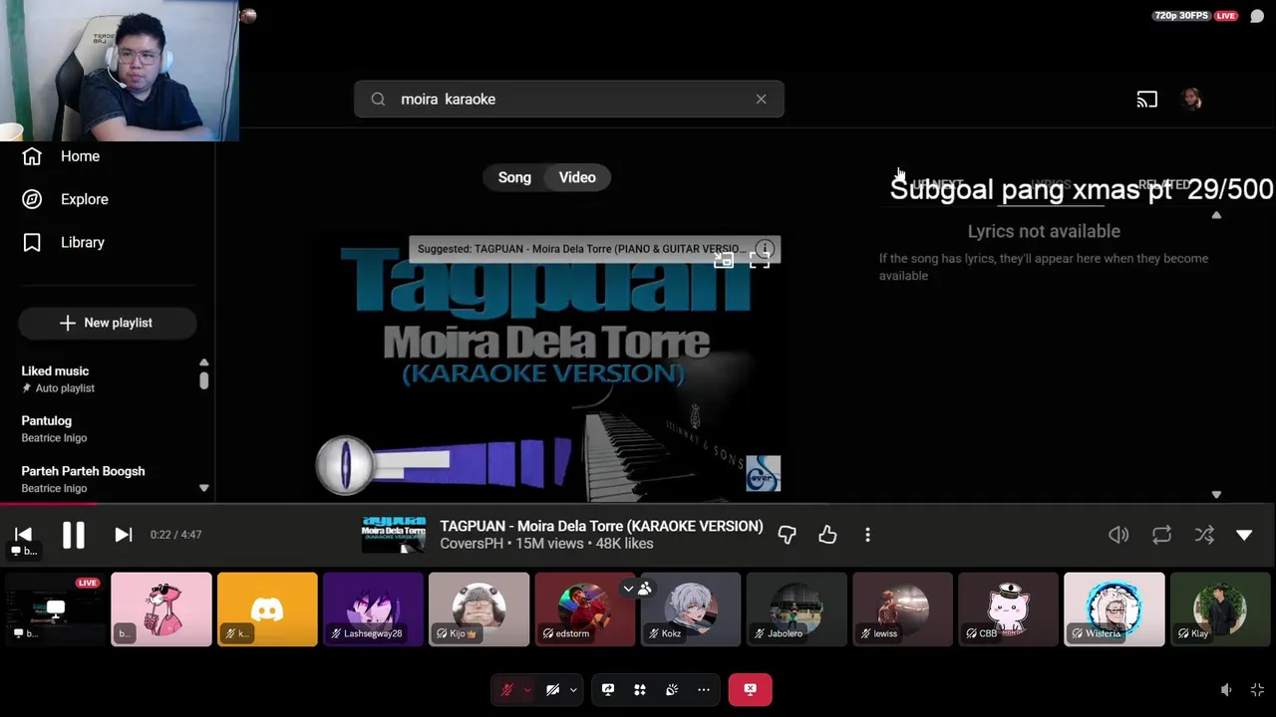The image size is (1276, 717).
Task: Open the video in miniplayer
Action: [x=724, y=261]
